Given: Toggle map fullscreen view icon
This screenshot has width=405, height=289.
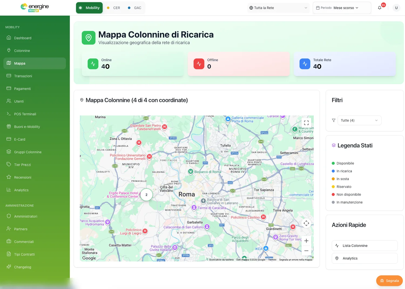Looking at the screenshot, I should click(x=306, y=123).
